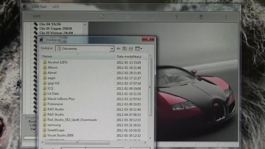Select the Alcohol 120% folder
This screenshot has height=149, width=265.
point(58,62)
